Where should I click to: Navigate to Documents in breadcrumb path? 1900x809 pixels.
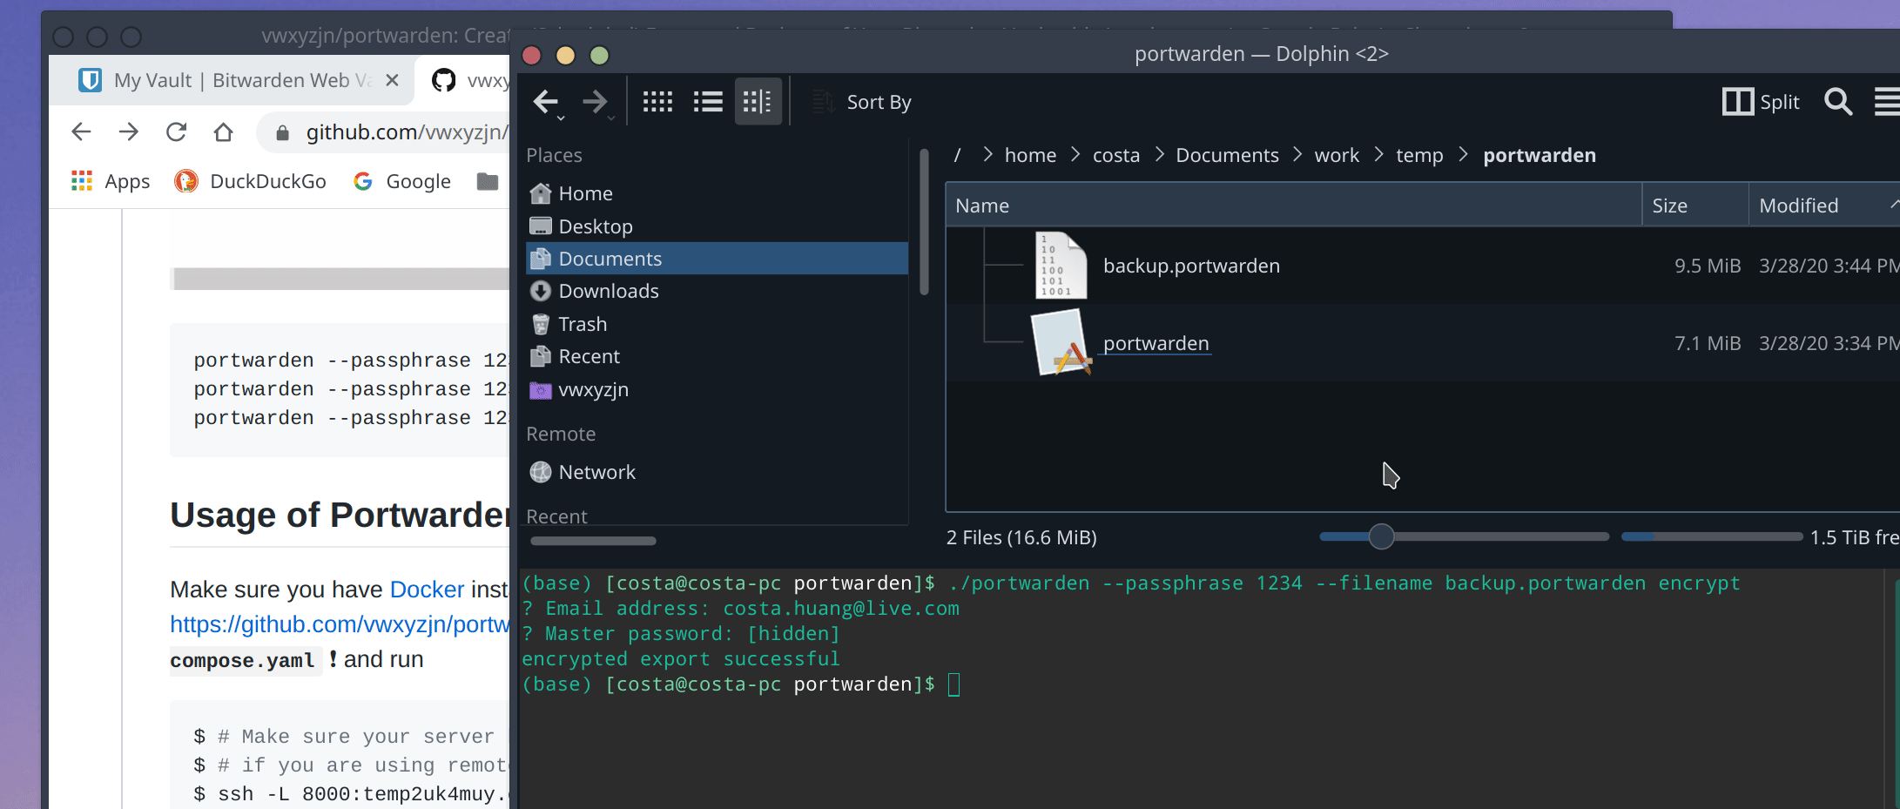point(1227,155)
